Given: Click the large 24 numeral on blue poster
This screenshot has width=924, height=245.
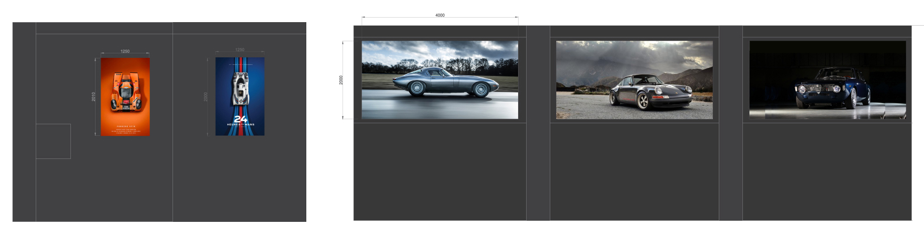Looking at the screenshot, I should (240, 119).
